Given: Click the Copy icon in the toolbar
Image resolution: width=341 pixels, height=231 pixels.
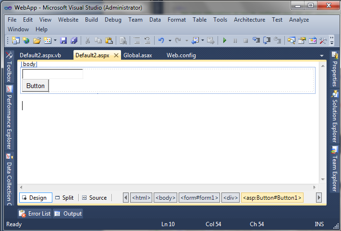Looking at the screenshot, I should click(x=98, y=40).
